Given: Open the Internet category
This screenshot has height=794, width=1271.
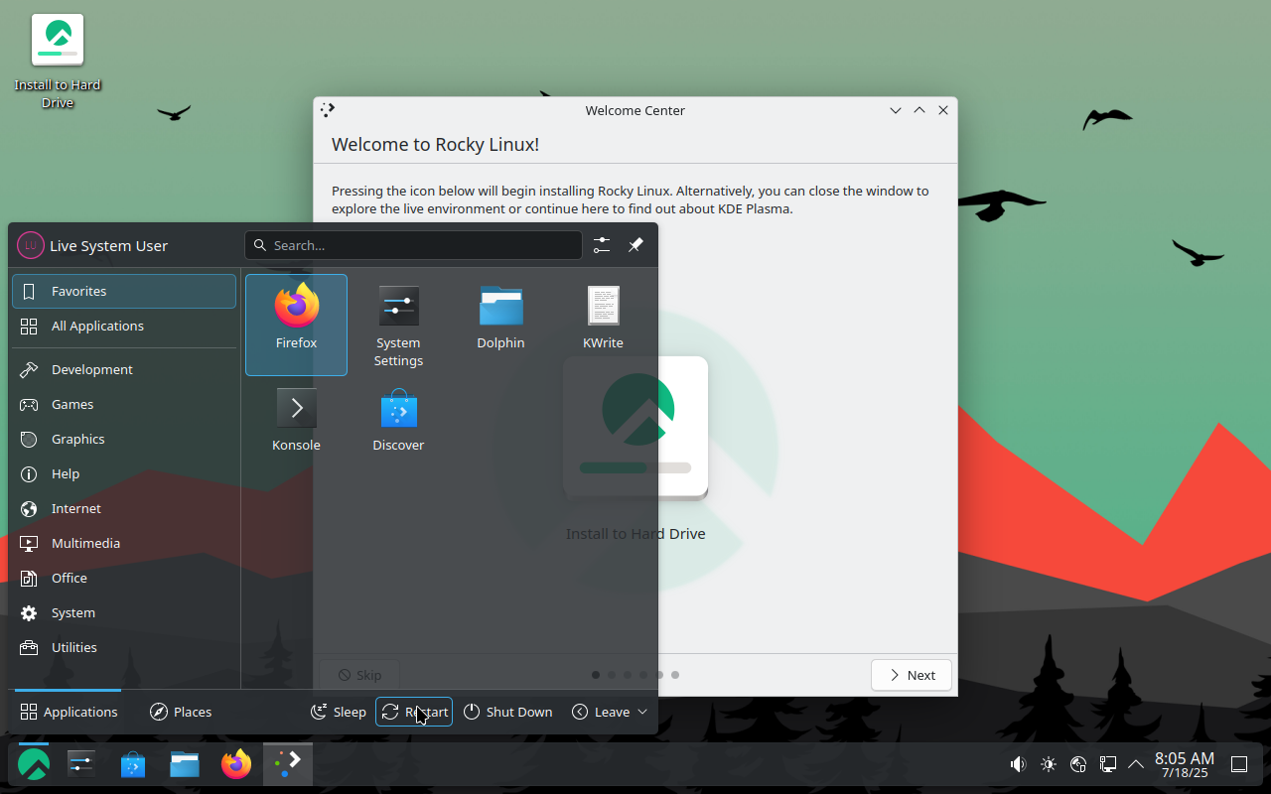Looking at the screenshot, I should coord(124,508).
